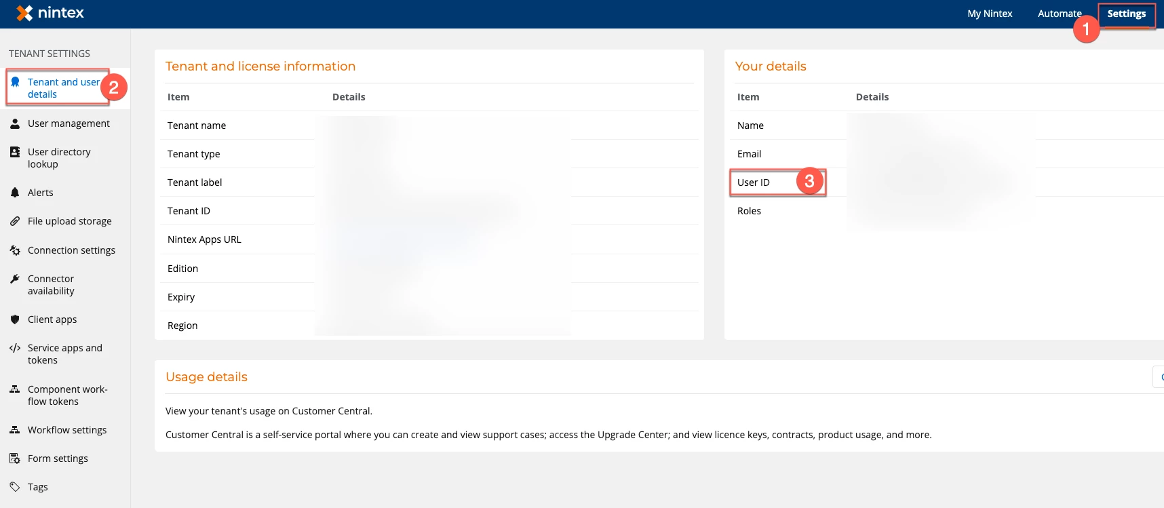Screen dimensions: 1164x508
Task: Click the Tenant name row label
Action: click(197, 125)
